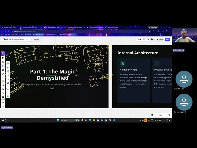Open Visual Studio Code from the taskbar

pos(114,120)
